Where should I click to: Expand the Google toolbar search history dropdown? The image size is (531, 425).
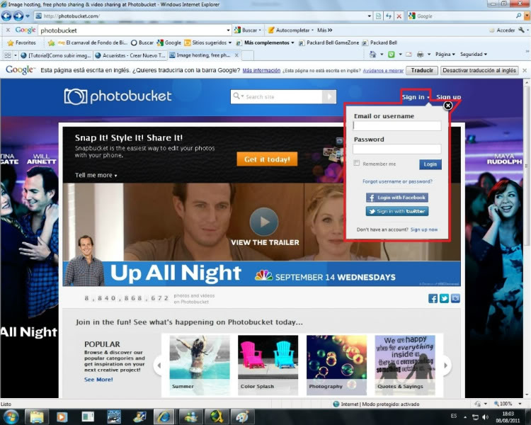(x=228, y=30)
